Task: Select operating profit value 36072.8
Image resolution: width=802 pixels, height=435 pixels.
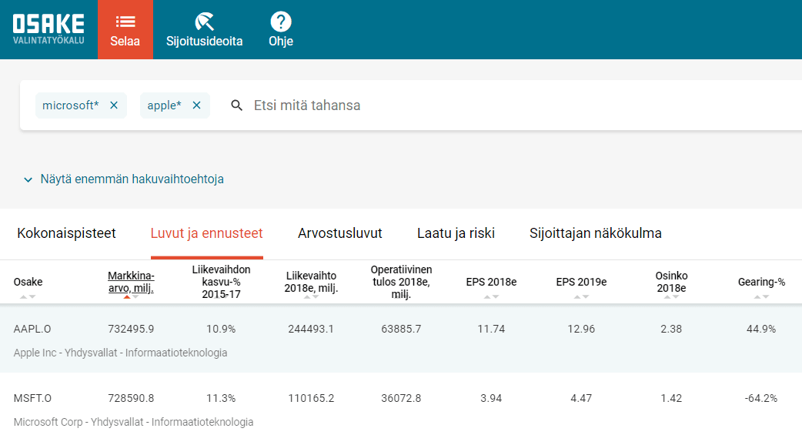Action: (x=401, y=398)
